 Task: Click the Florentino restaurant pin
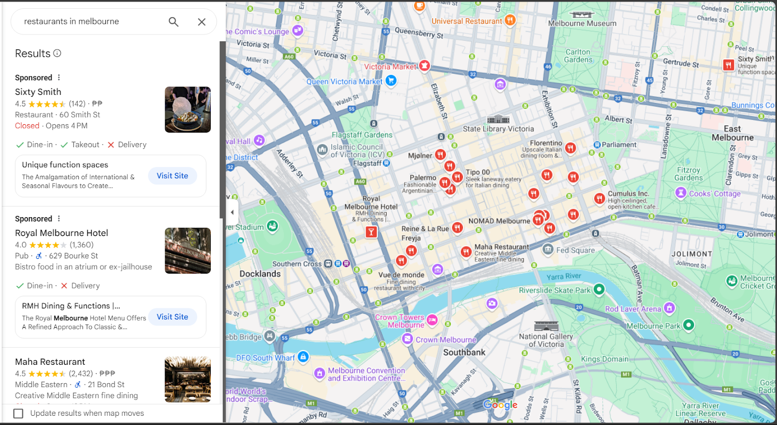pyautogui.click(x=571, y=148)
